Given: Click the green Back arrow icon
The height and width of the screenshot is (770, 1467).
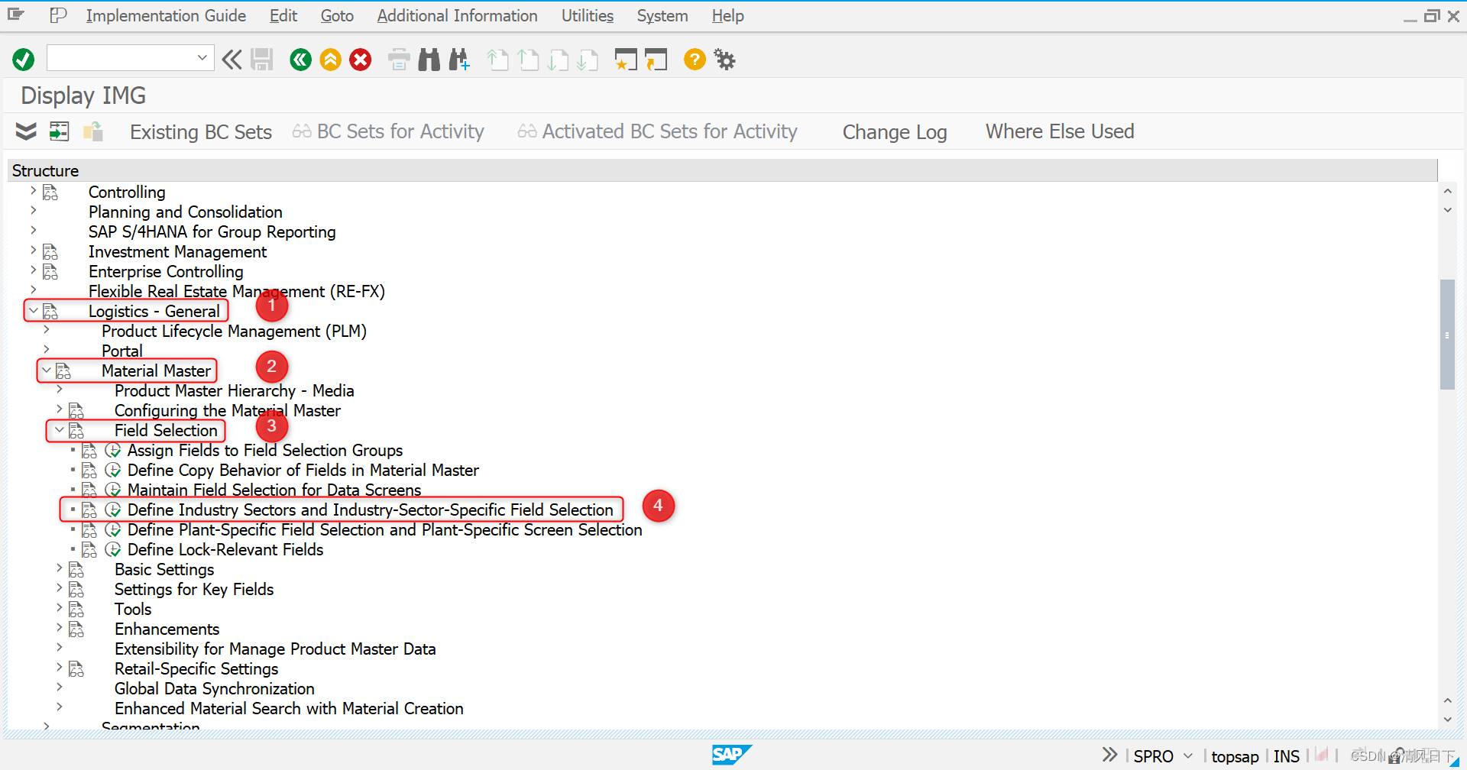Looking at the screenshot, I should [301, 59].
